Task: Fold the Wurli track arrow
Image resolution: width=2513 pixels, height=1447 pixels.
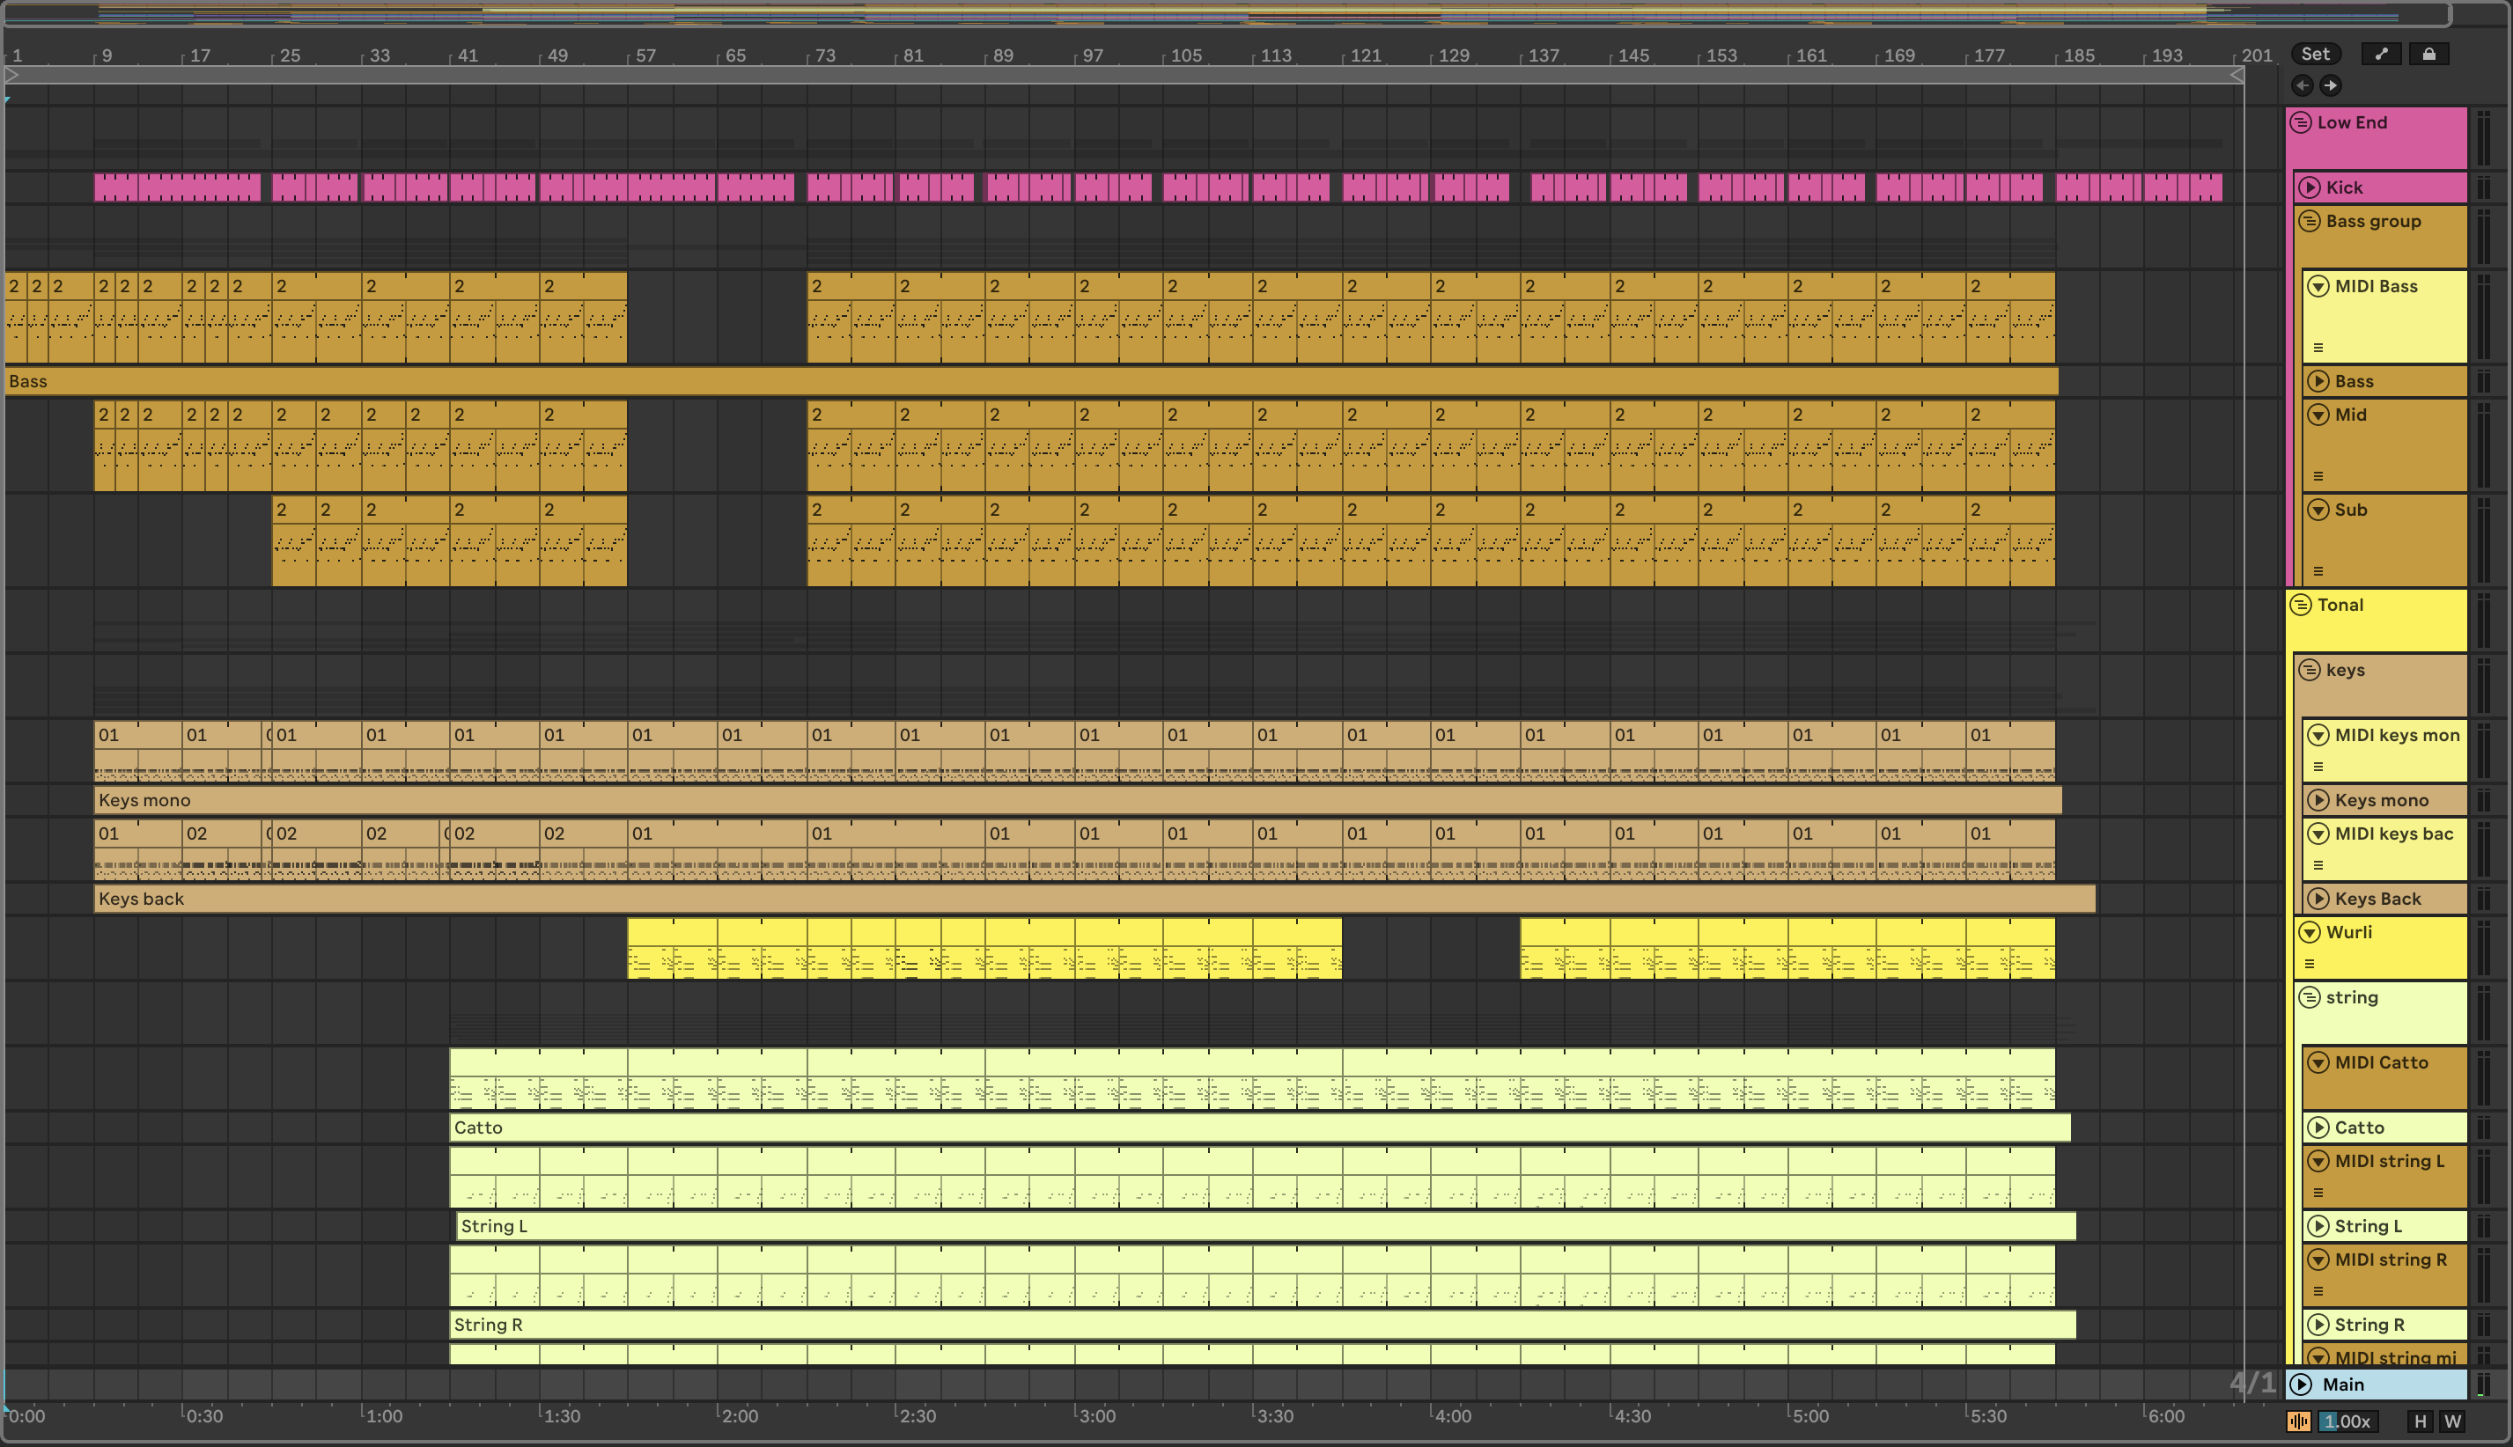Action: pyautogui.click(x=2310, y=932)
